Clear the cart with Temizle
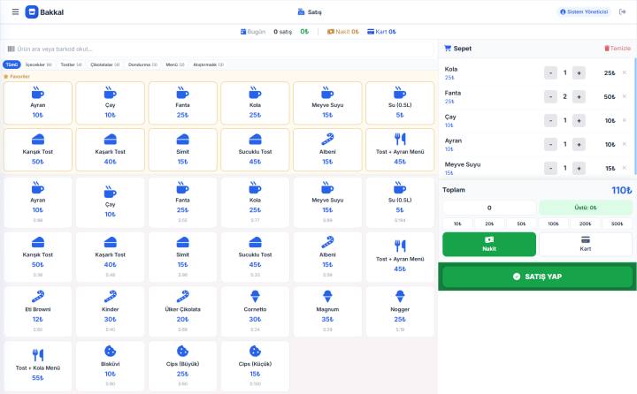This screenshot has width=637, height=394. [618, 49]
